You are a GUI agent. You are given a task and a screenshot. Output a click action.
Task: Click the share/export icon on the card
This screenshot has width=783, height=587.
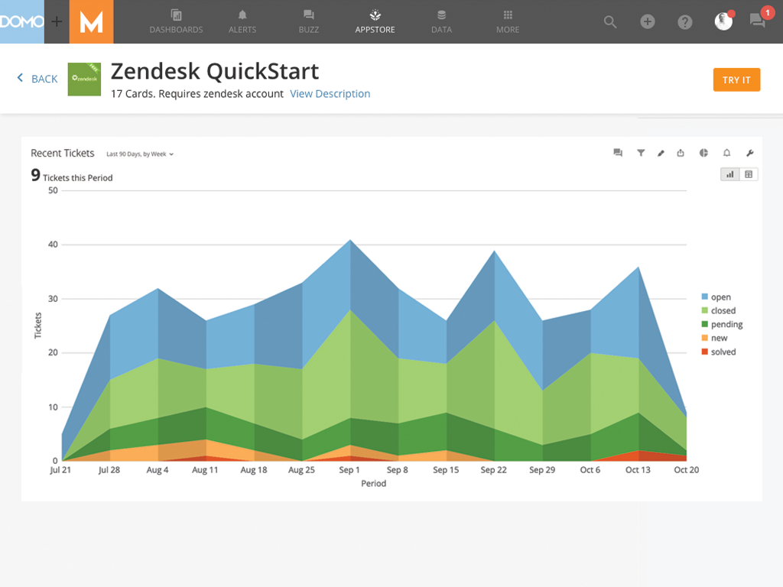coord(681,153)
